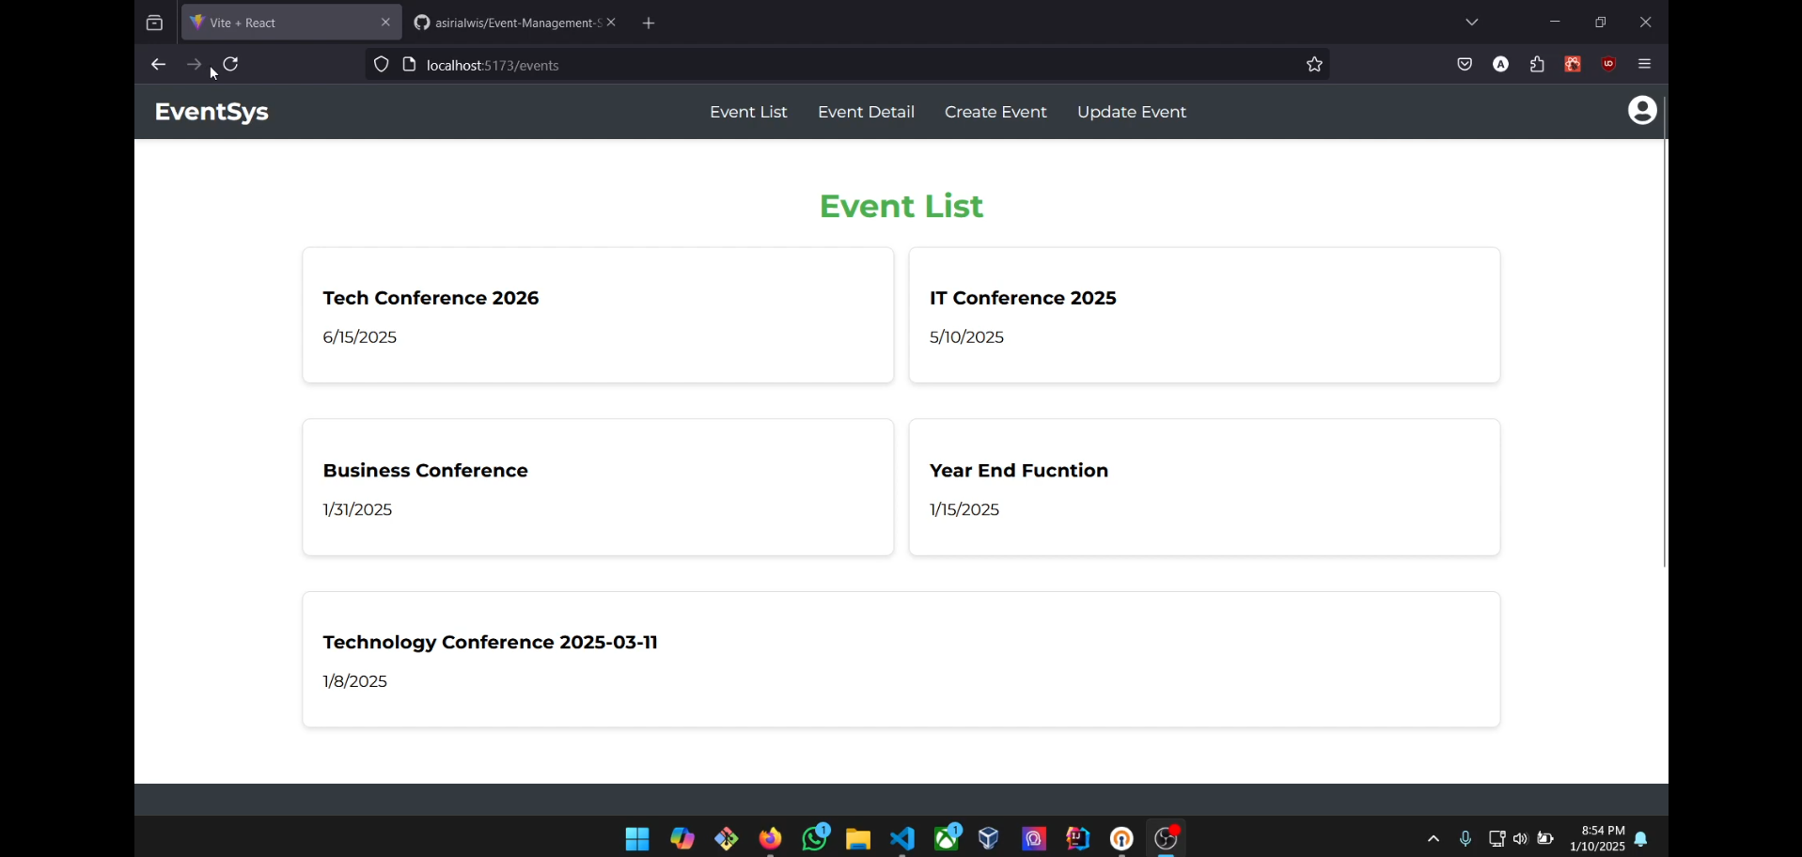Reload the page with the refresh icon
1802x857 pixels.
pyautogui.click(x=231, y=64)
